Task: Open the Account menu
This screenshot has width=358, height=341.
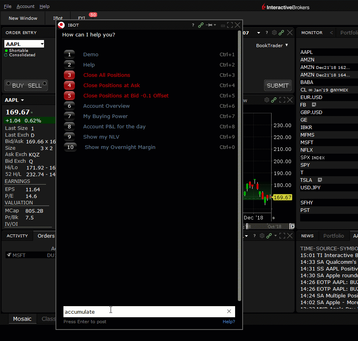Action: 25,6
